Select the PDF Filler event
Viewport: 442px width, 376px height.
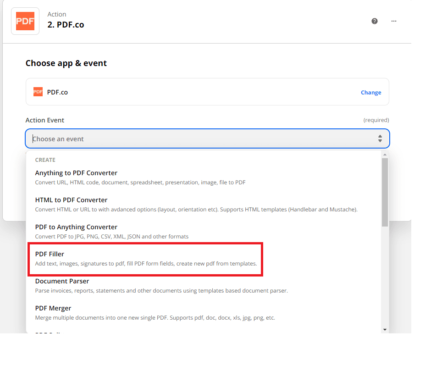click(x=50, y=254)
